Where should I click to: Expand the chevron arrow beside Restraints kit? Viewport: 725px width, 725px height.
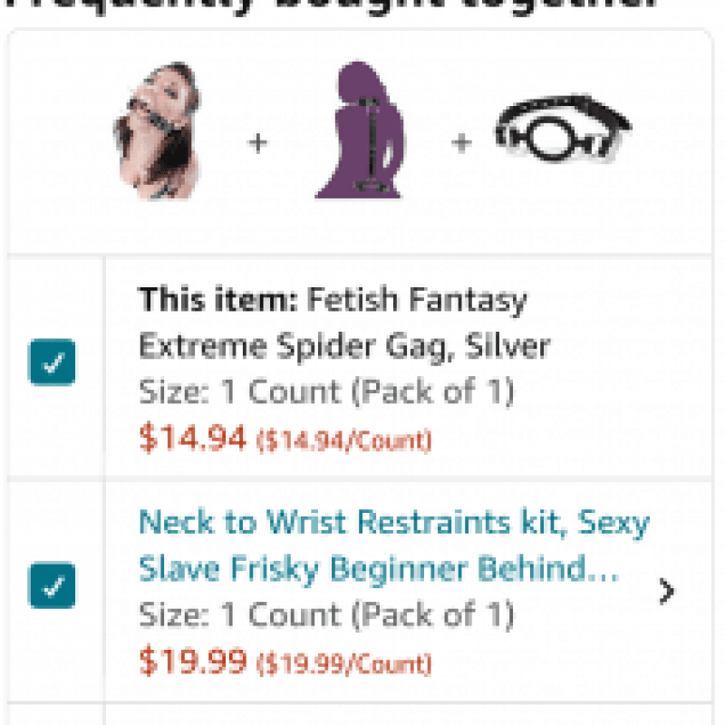coord(667,591)
